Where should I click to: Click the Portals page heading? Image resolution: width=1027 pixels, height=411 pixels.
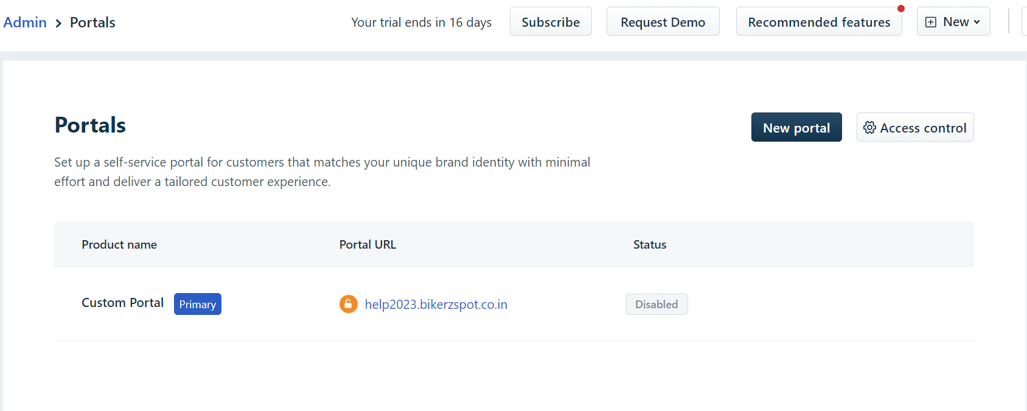tap(90, 125)
